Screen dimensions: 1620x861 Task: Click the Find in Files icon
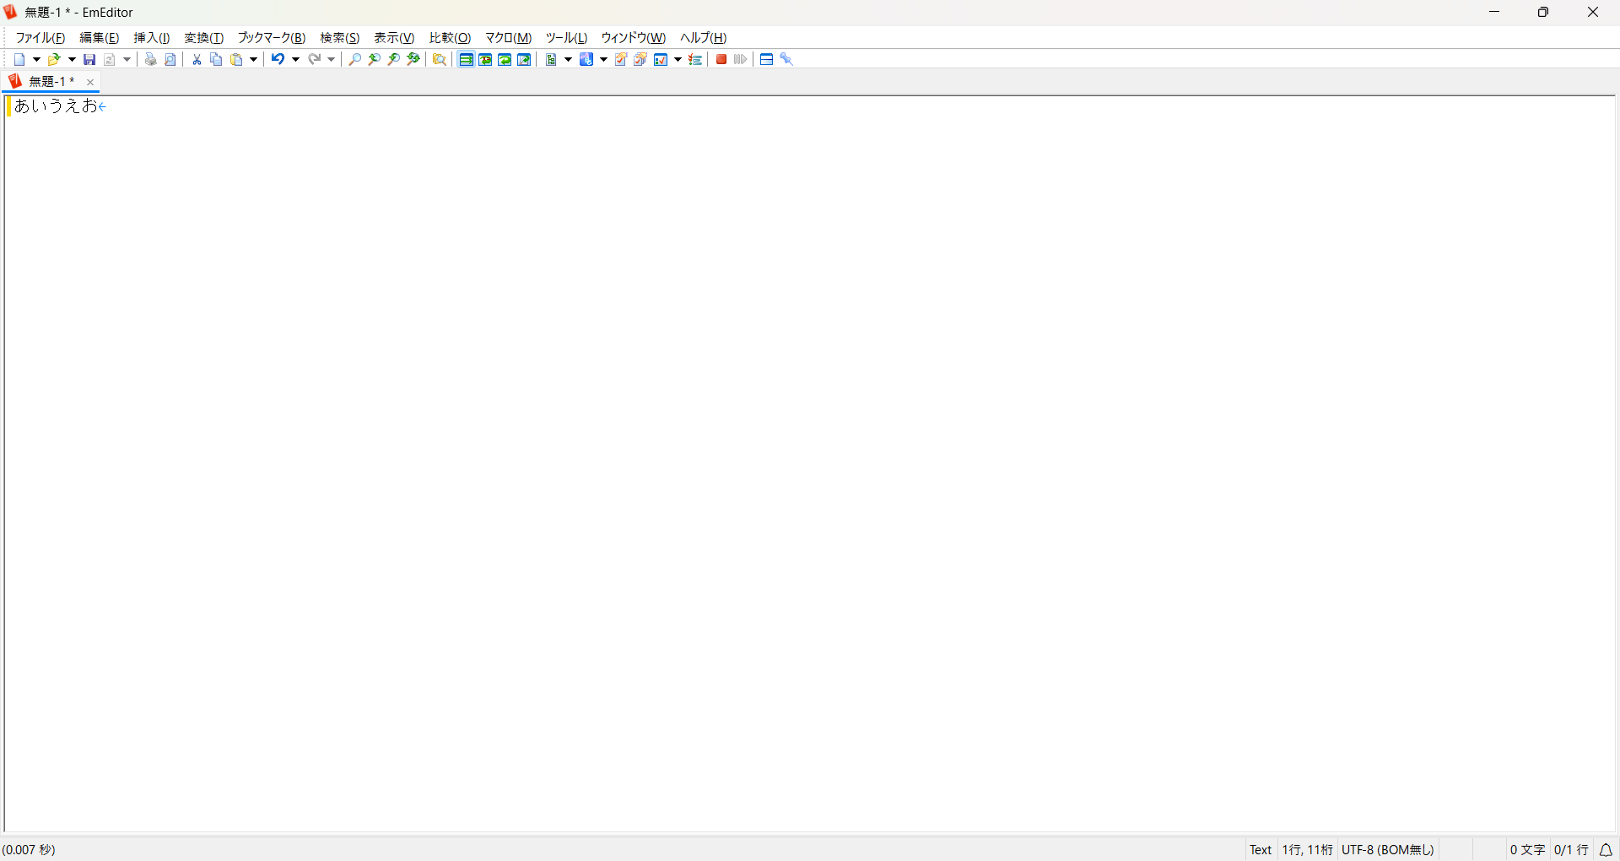(x=440, y=59)
